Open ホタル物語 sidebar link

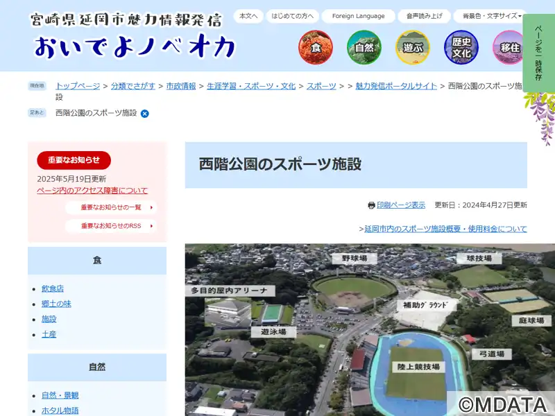coord(60,410)
